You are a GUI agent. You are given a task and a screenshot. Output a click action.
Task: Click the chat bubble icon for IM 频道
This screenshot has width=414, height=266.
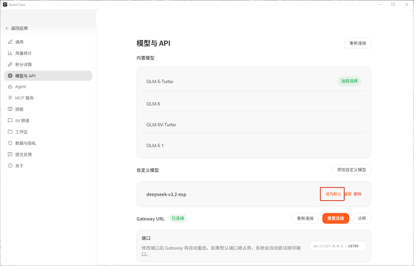click(10, 121)
